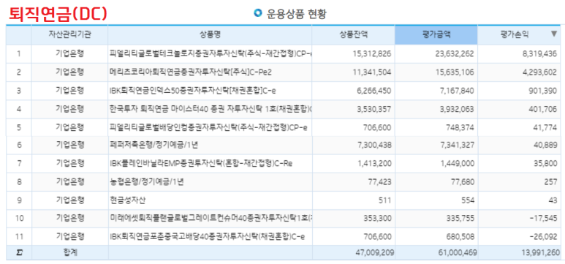Select product IBK플레인바닐라EMP증권투자신탁
This screenshot has width=565, height=264.
click(201, 163)
